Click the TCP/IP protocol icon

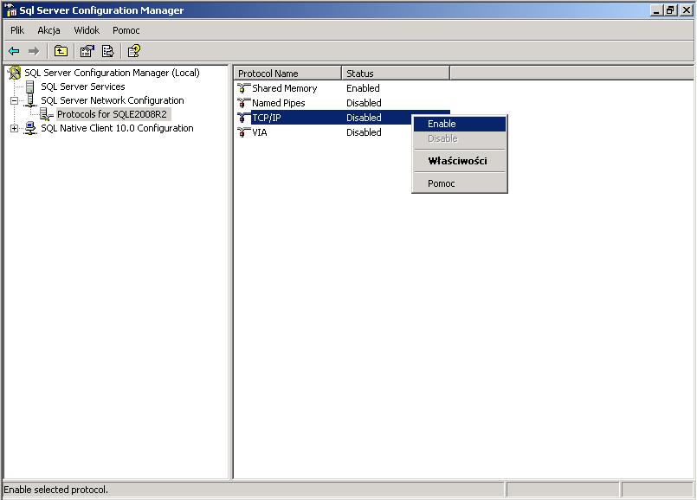coord(243,118)
